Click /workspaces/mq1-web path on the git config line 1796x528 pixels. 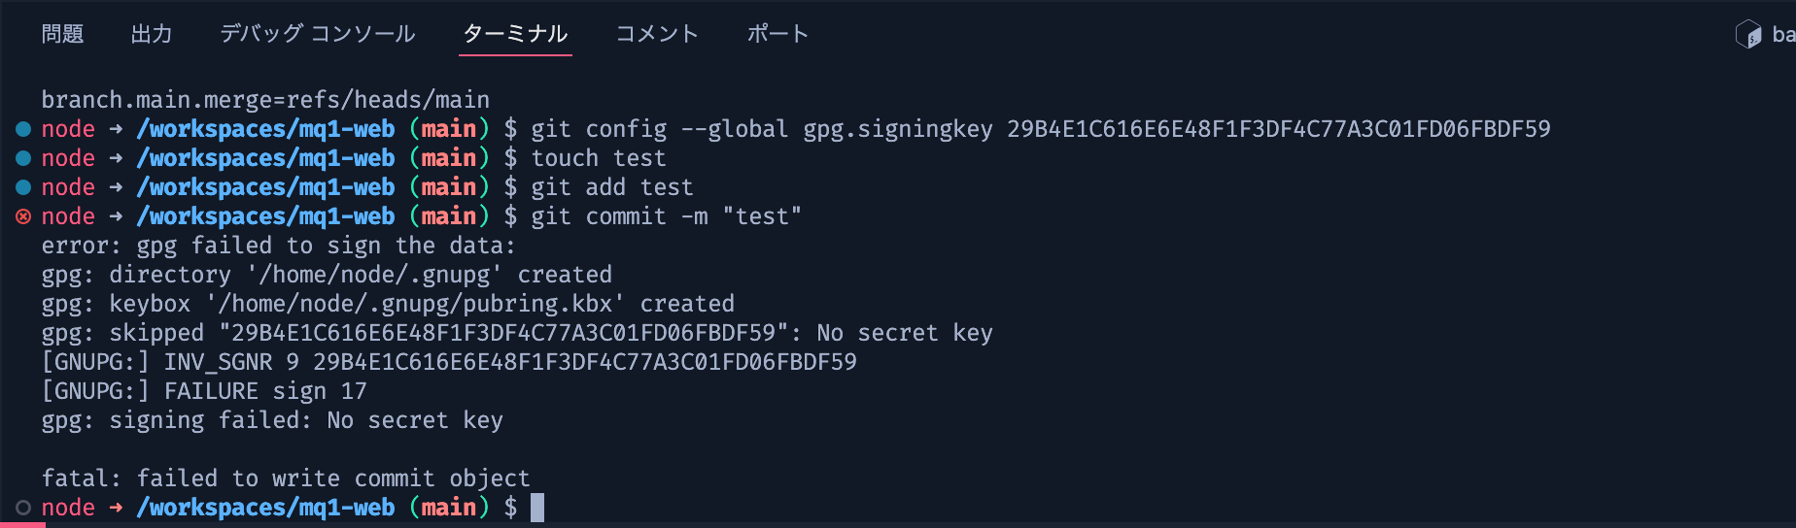pyautogui.click(x=265, y=129)
